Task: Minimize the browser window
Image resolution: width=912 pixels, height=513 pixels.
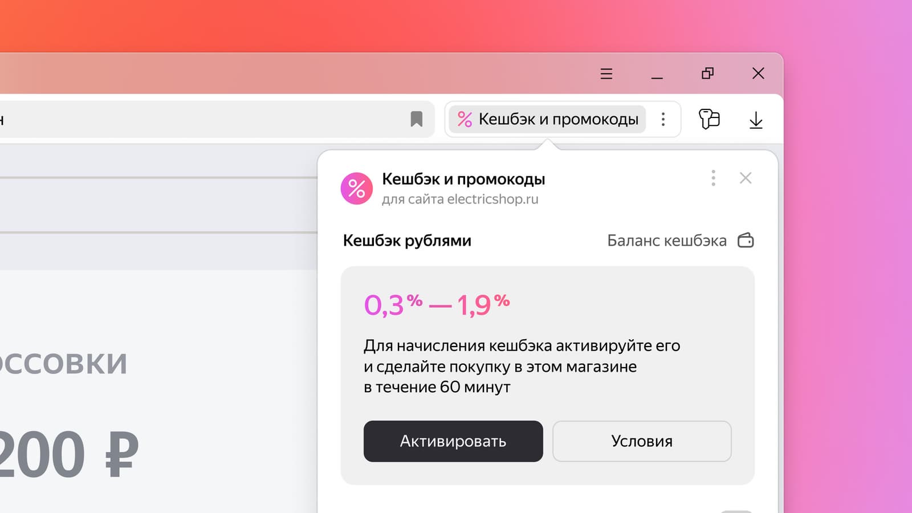Action: pyautogui.click(x=657, y=74)
